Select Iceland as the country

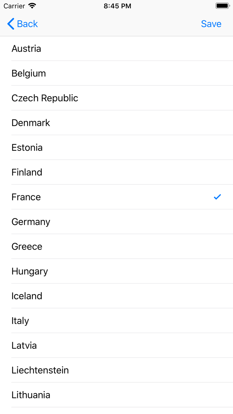[x=116, y=296]
